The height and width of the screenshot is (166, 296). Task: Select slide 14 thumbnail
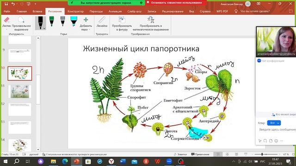click(19, 145)
